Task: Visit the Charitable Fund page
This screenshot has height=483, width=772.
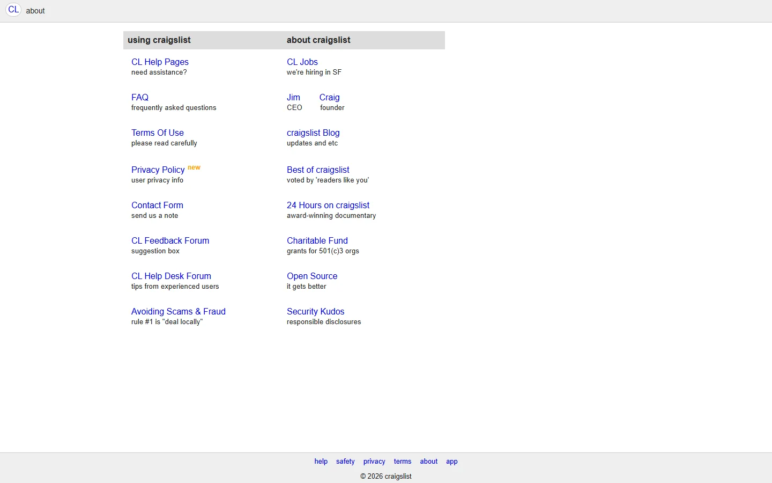Action: (x=317, y=241)
